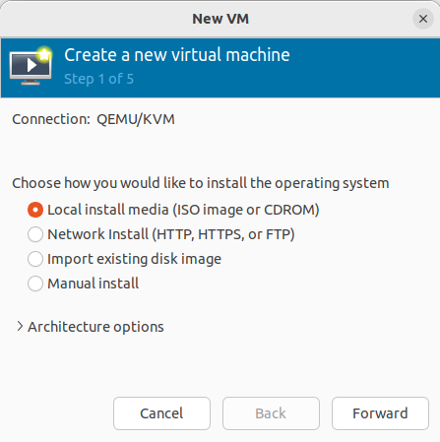Select the Local install media radio circle
This screenshot has width=440, height=442.
(x=35, y=210)
